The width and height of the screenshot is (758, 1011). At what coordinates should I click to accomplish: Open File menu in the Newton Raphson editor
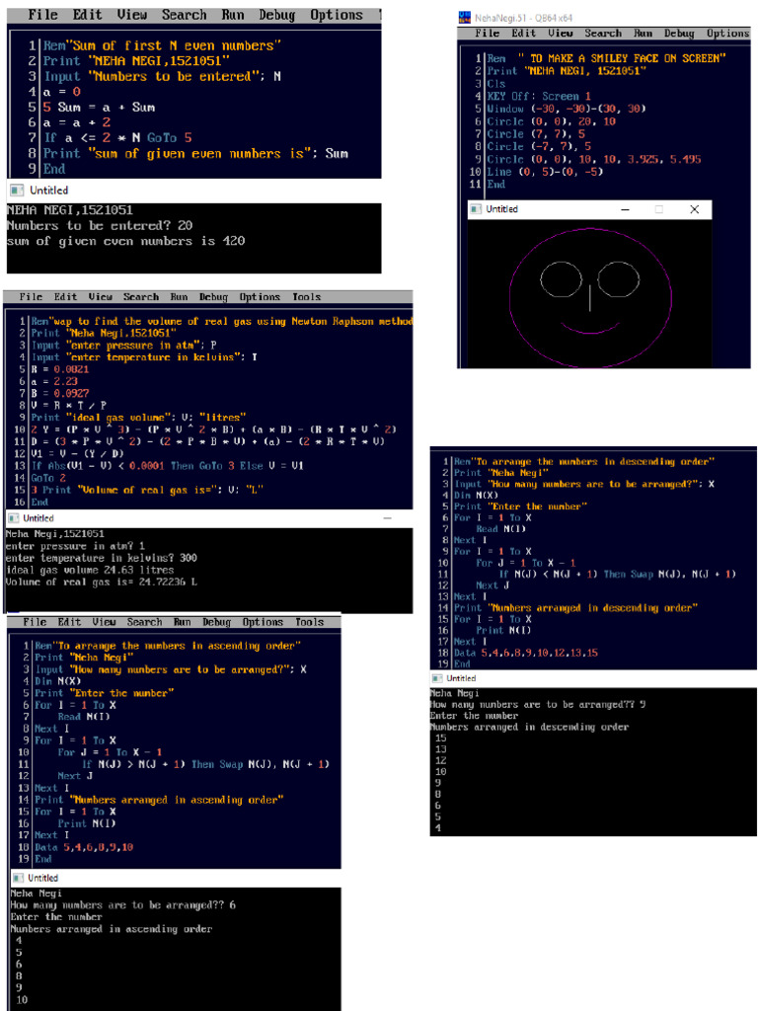(x=31, y=297)
